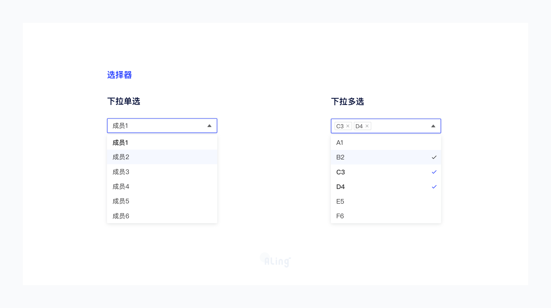Viewport: 551px width, 308px height.
Task: Select option E5 in multi-select list
Action: click(340, 201)
